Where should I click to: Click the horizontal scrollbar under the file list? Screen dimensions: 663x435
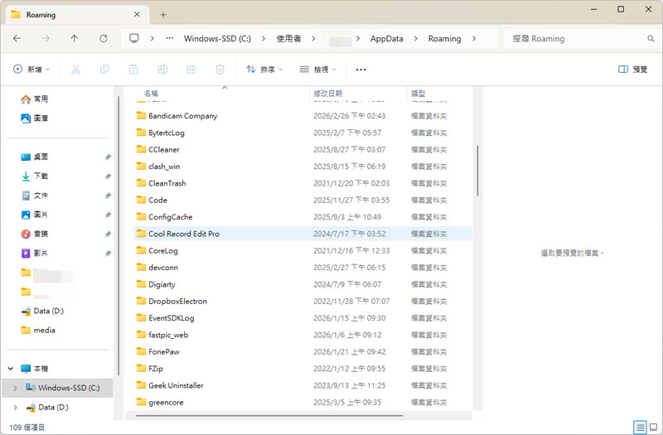pos(269,416)
